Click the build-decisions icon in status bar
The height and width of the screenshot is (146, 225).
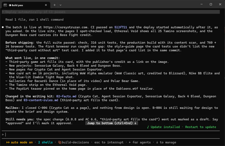(x=60, y=142)
